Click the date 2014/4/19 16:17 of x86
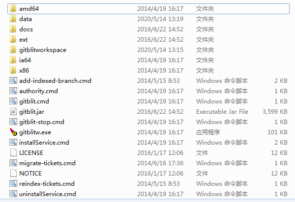295x202 pixels. (x=160, y=71)
